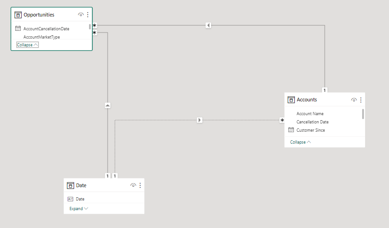Select the Cancellation Date field

[x=312, y=122]
